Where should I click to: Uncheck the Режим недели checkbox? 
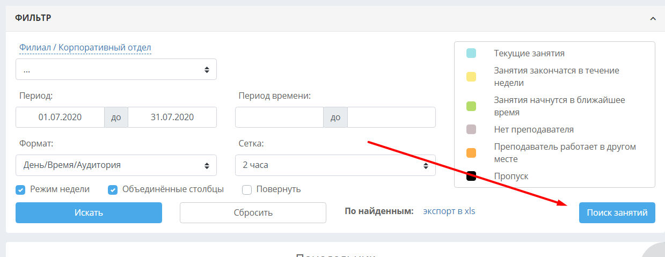coord(20,189)
